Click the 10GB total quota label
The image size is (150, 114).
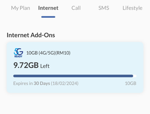130,83
